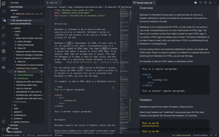Click '1 coffee consumed!' status item

pyautogui.click(x=181, y=135)
